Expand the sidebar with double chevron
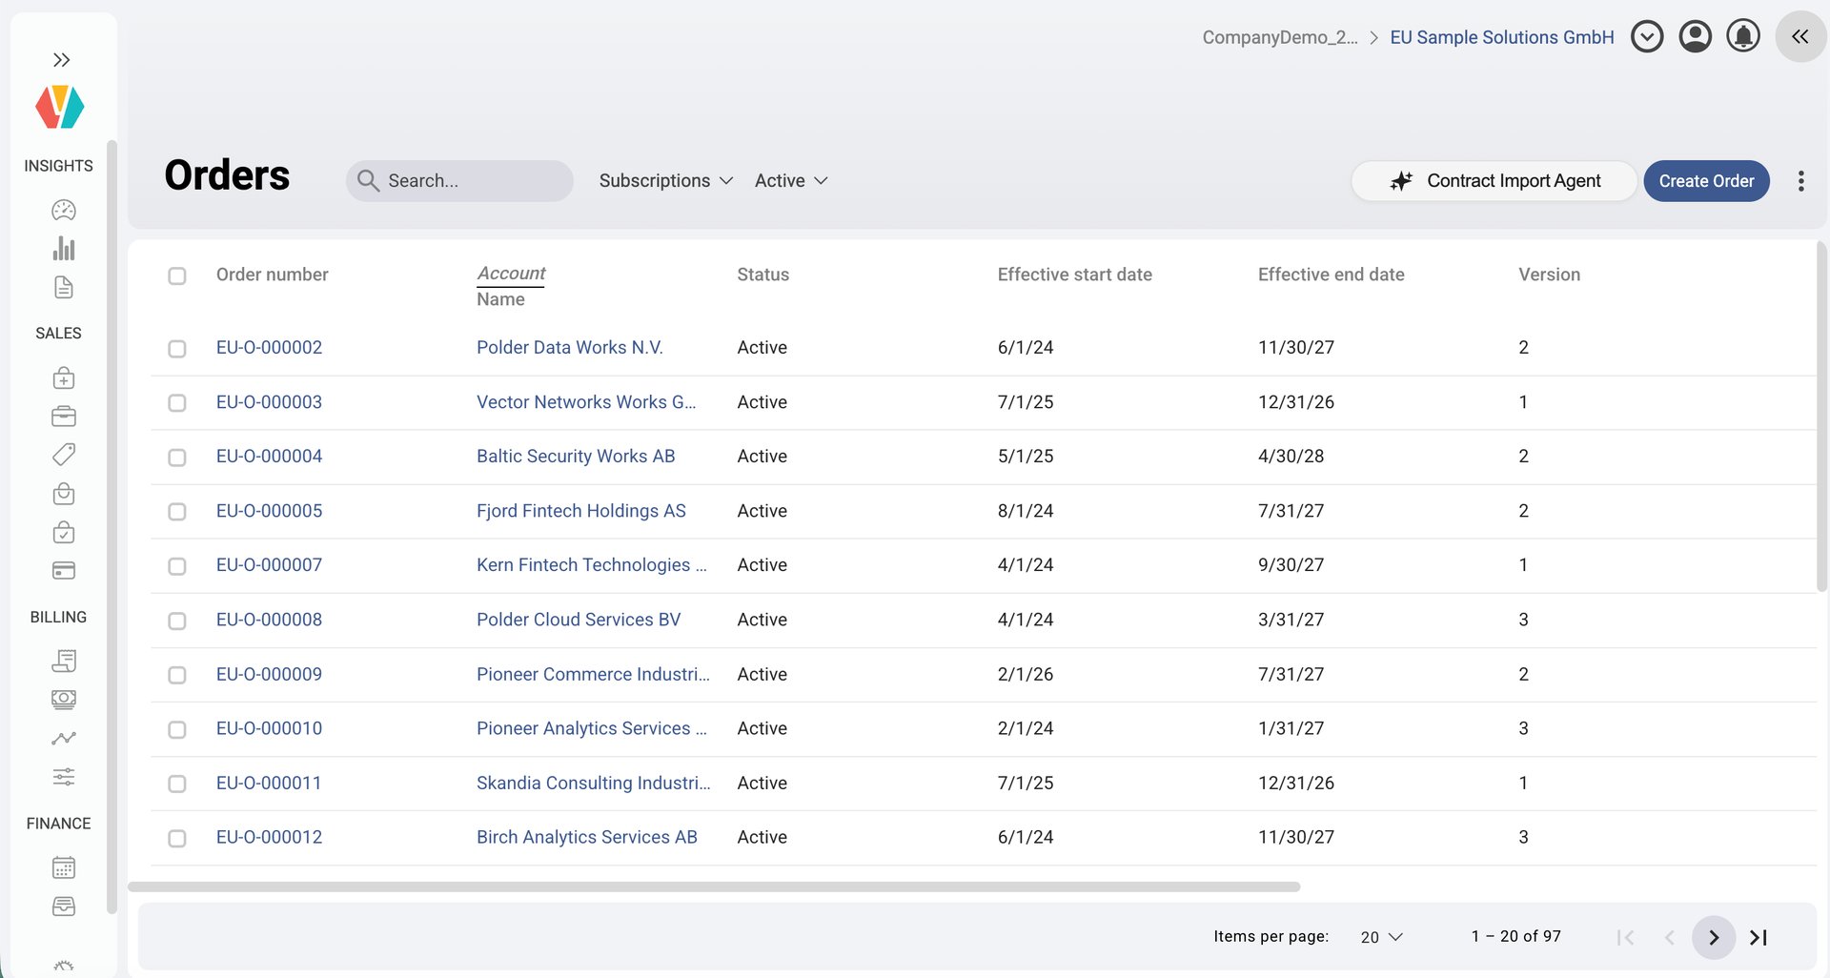This screenshot has width=1830, height=978. [x=62, y=60]
